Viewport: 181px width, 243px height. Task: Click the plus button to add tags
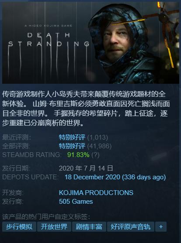[x=161, y=227]
